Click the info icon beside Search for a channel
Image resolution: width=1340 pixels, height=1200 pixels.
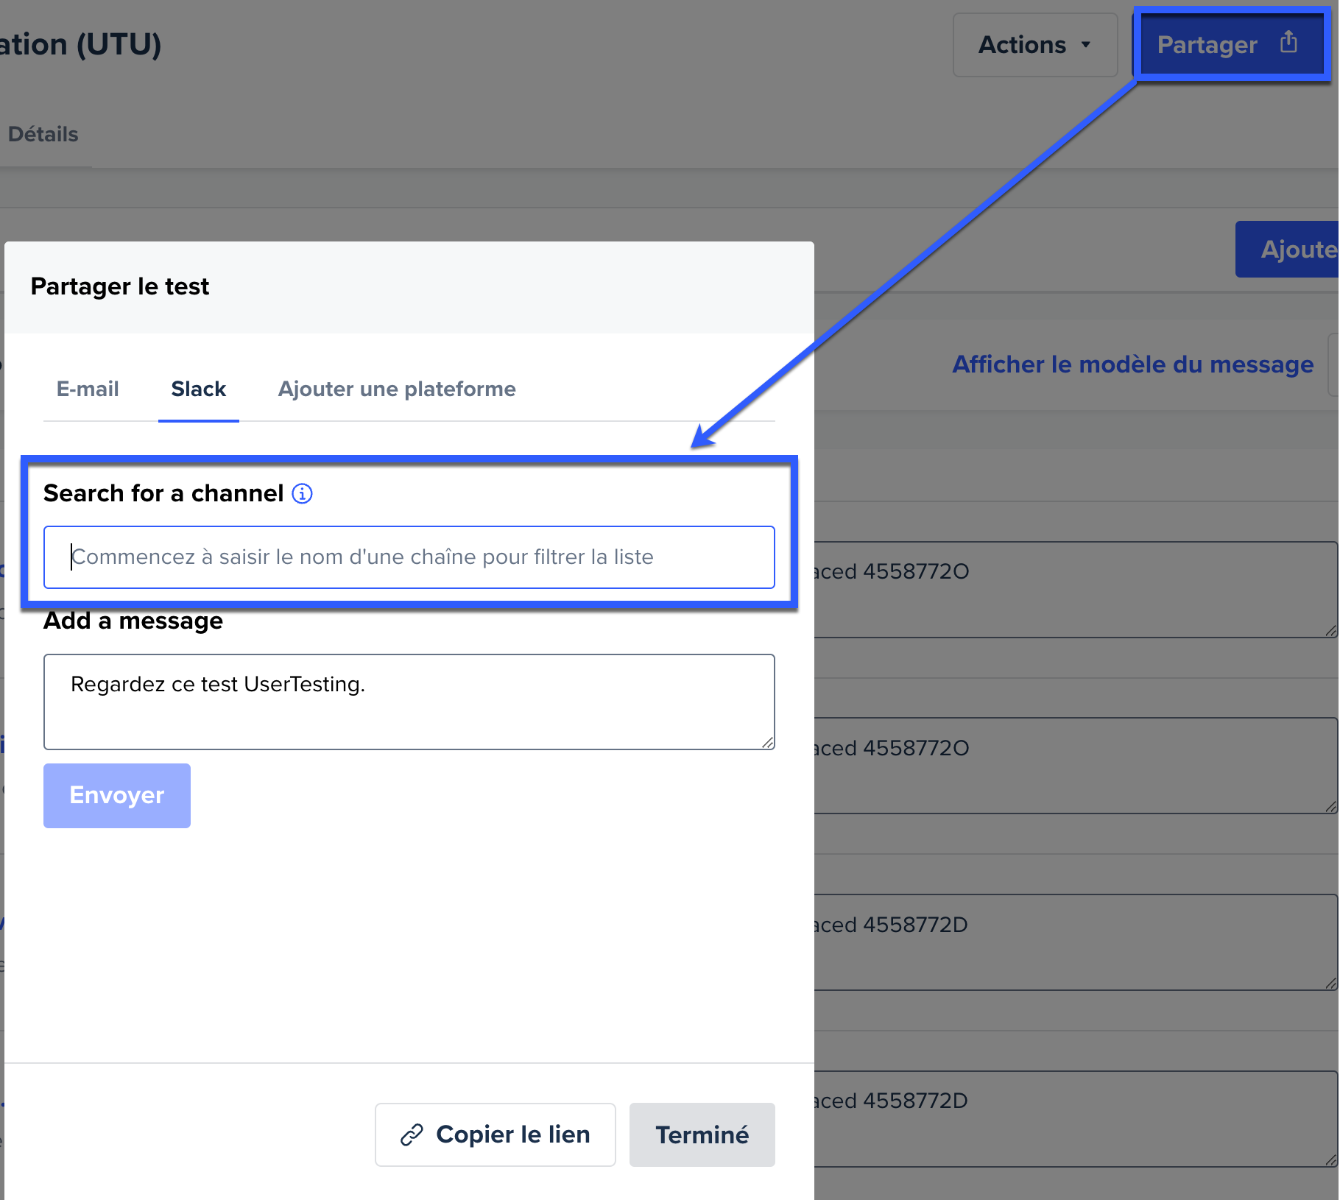pos(302,493)
